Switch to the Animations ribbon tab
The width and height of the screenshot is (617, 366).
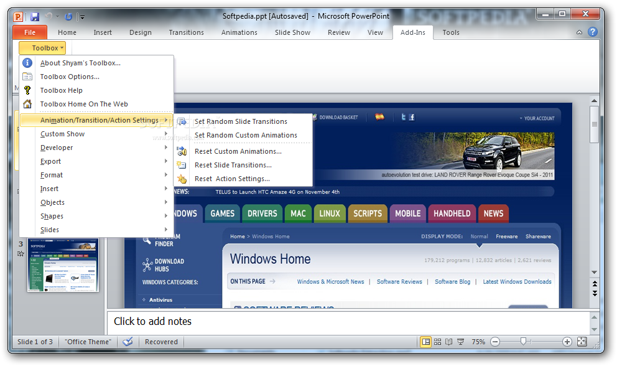pyautogui.click(x=239, y=32)
